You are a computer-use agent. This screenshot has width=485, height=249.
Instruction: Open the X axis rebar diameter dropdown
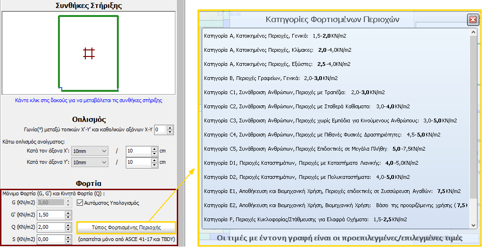click(90, 151)
